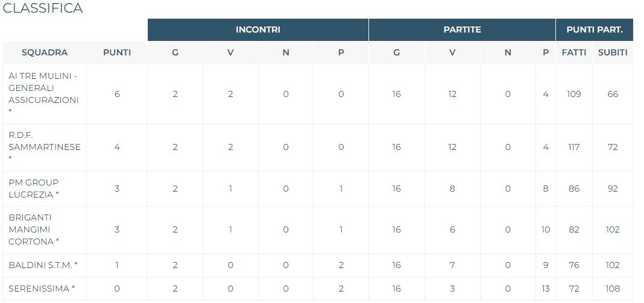Select the PUNTI column header
Viewport: 644px width, 303px height.
click(117, 52)
